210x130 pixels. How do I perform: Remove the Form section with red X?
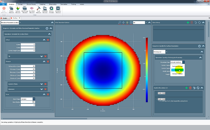coord(48,94)
